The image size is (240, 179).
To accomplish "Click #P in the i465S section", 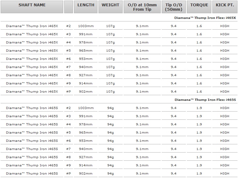I will (69, 174).
